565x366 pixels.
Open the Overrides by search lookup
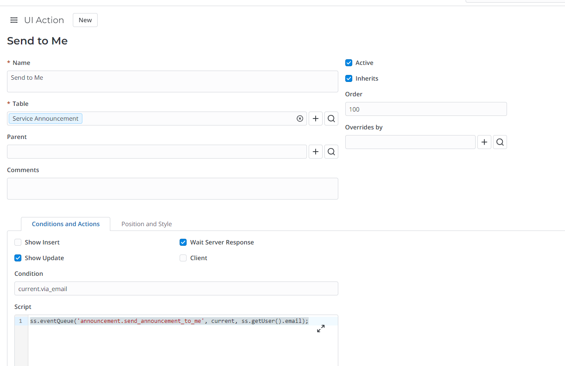pos(500,142)
